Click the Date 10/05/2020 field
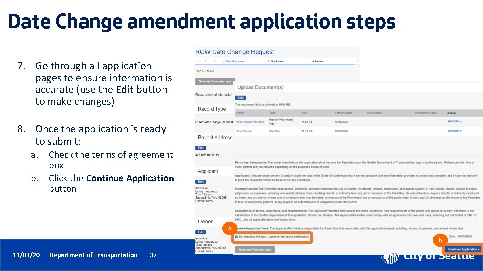 pyautogui.click(x=460, y=236)
